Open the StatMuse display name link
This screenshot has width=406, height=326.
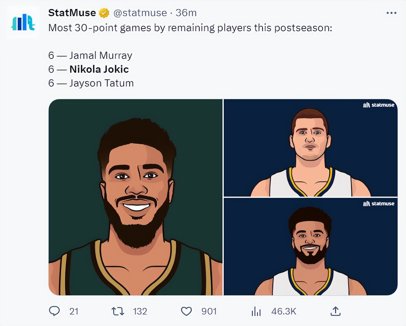[72, 13]
